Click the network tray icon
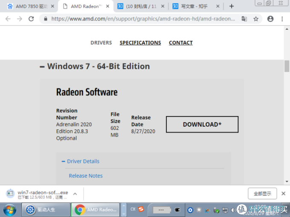This screenshot has height=217, width=290. click(x=225, y=210)
